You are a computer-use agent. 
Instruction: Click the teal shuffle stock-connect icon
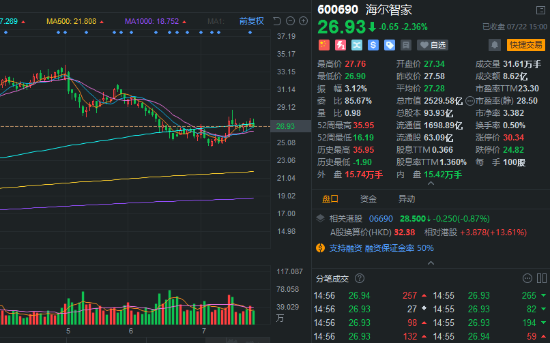point(357,45)
